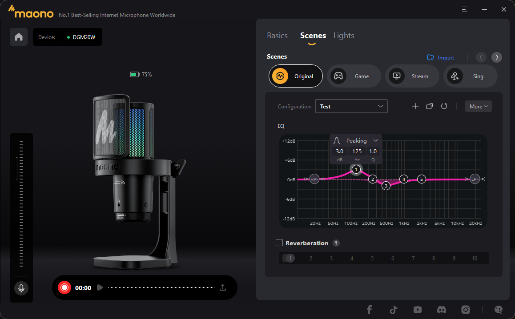The height and width of the screenshot is (319, 515).
Task: Go to the home screen icon
Action: pyautogui.click(x=19, y=37)
